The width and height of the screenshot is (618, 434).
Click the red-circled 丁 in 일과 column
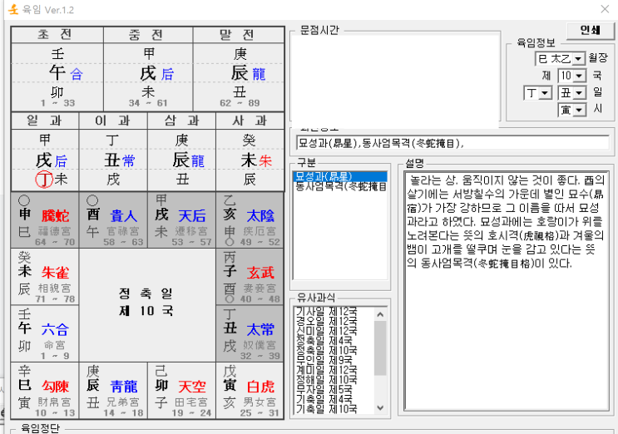tap(44, 180)
